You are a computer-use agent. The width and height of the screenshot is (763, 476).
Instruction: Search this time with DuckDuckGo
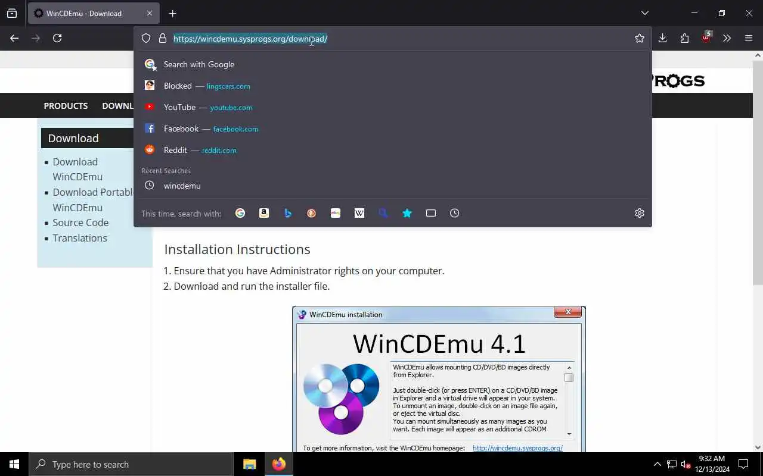pyautogui.click(x=312, y=213)
